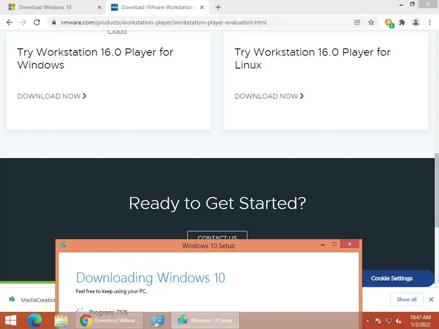Switch to Windows 10 Setup taskbar button
Screen dimensions: 439x329
point(205,320)
